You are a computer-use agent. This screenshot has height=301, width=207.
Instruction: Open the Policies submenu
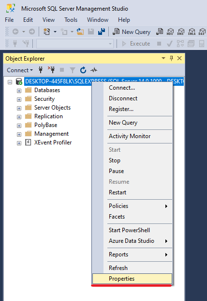click(x=133, y=206)
